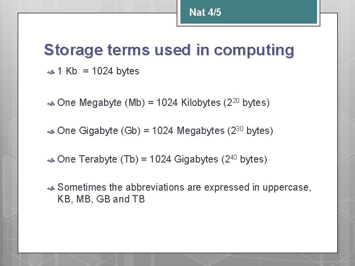Viewport: 355px width, 266px height.
Task: Click the bullet icon beside One Terabyte line
Action: click(51, 161)
